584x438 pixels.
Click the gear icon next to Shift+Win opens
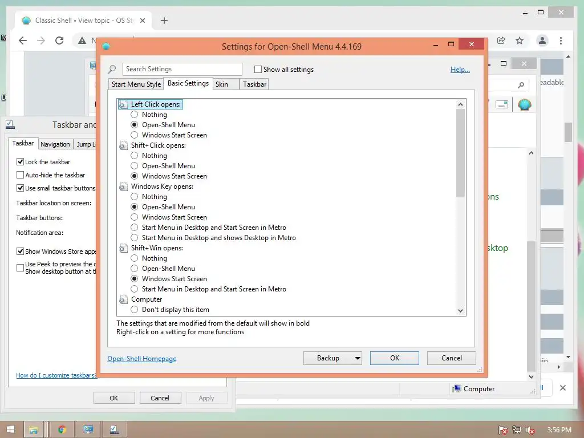tap(123, 249)
